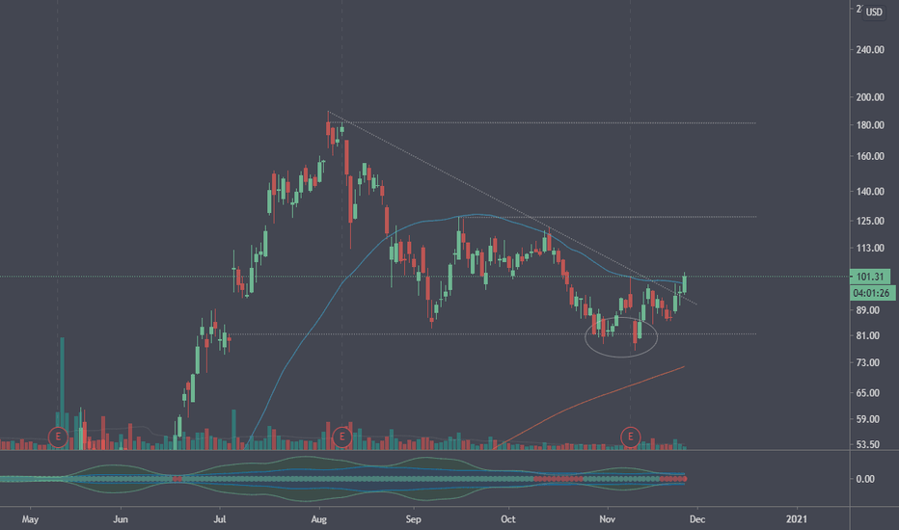This screenshot has width=899, height=530.
Task: Click the Dec label on time axis
Action: [697, 519]
